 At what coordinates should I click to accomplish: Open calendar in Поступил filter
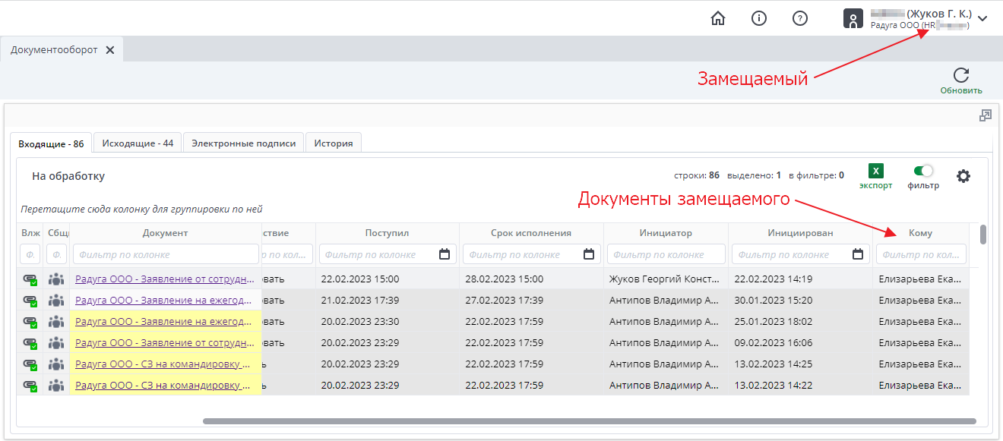pos(445,254)
